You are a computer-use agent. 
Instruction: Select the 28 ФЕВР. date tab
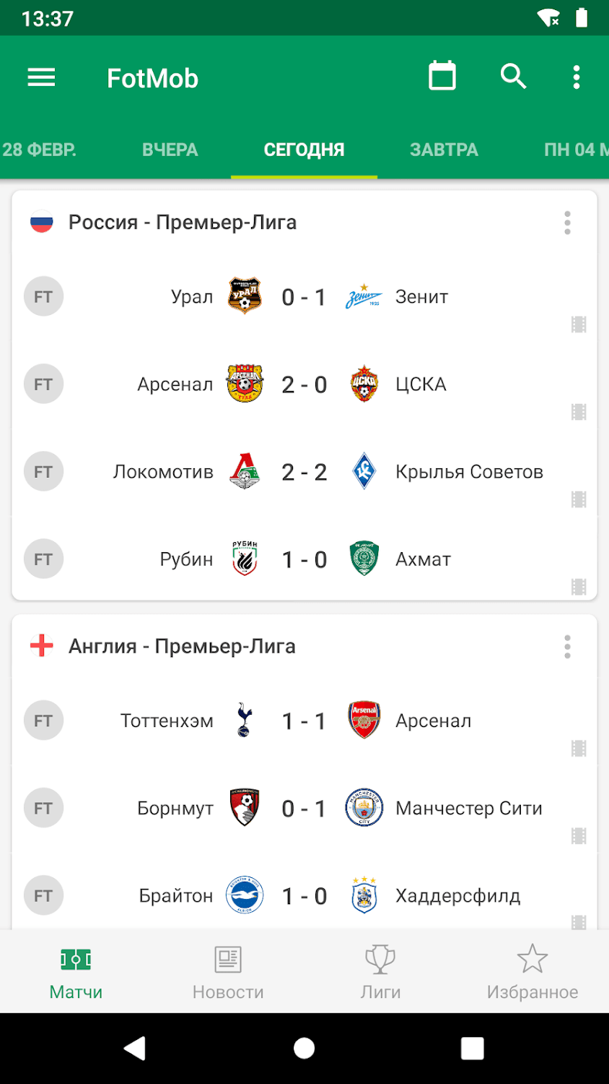pos(40,150)
